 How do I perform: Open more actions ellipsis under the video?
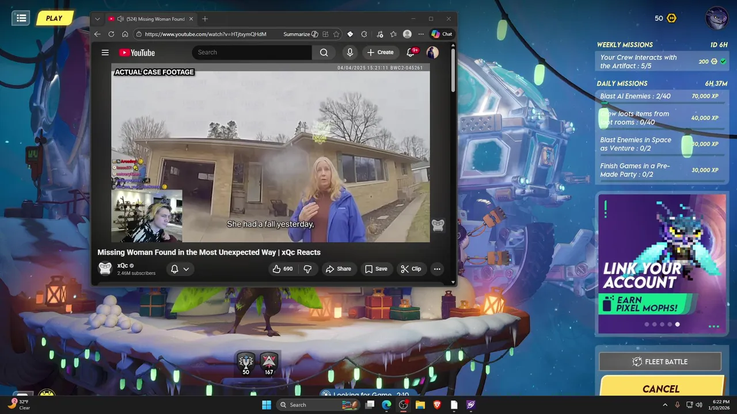pyautogui.click(x=437, y=269)
